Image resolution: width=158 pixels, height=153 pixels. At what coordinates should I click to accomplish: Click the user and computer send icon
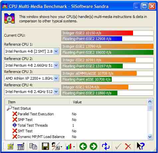tap(56, 146)
